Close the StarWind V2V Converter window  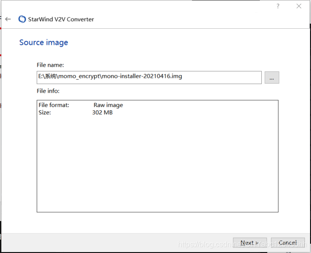tap(299, 6)
